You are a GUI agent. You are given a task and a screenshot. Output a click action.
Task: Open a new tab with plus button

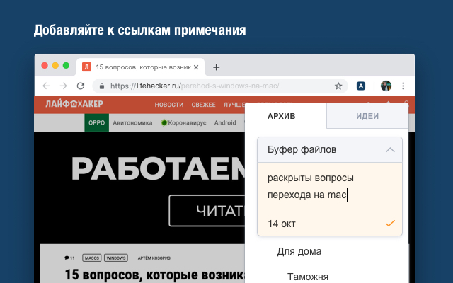[216, 67]
